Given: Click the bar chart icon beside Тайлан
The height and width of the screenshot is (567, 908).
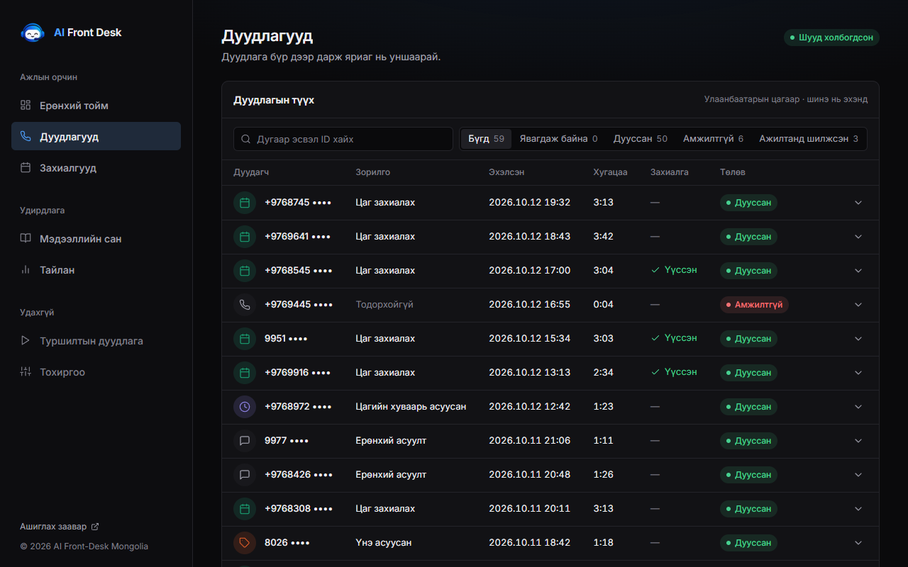Looking at the screenshot, I should 26,269.
